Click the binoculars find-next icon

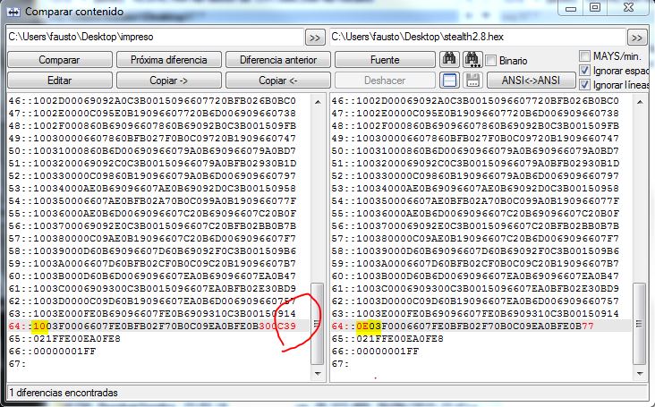pyautogui.click(x=472, y=59)
